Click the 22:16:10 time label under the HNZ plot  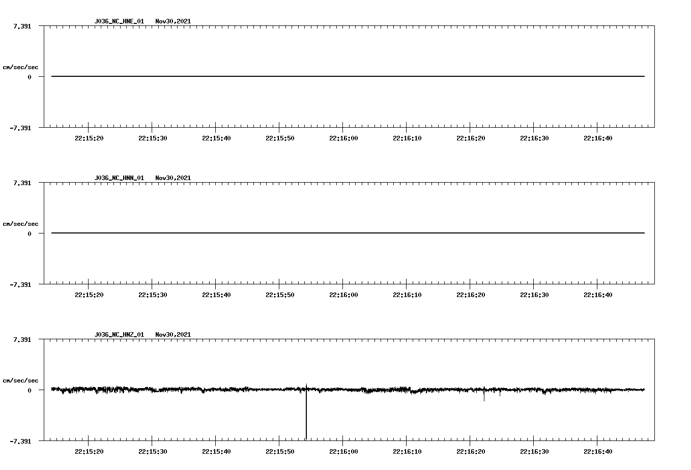coord(407,452)
